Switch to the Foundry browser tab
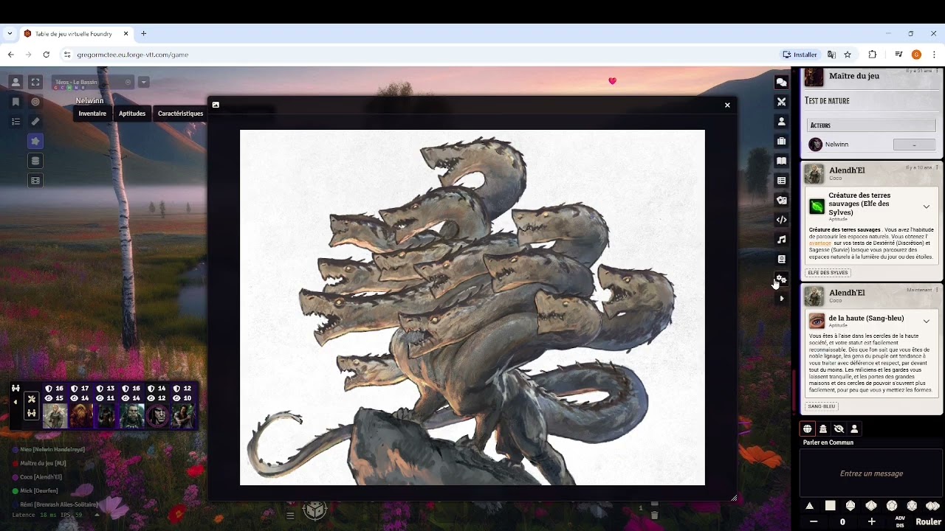Image resolution: width=945 pixels, height=531 pixels. point(76,33)
